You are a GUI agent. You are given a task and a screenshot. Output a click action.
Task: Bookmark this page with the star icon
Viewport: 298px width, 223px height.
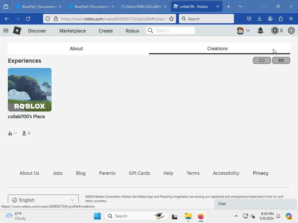point(171,19)
